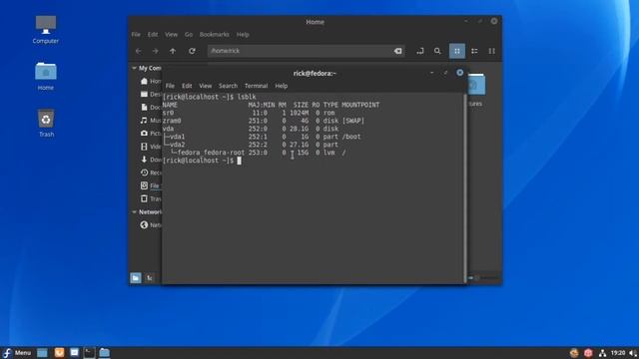Show places sidebar button at bottom
Image resolution: width=639 pixels, height=359 pixels.
tap(136, 277)
